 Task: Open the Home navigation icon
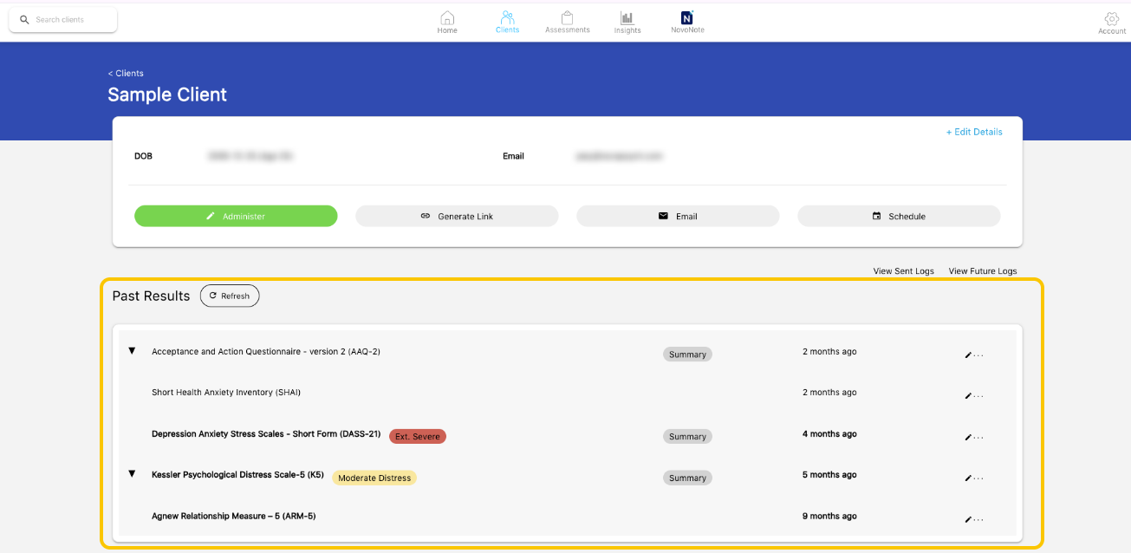pos(447,18)
